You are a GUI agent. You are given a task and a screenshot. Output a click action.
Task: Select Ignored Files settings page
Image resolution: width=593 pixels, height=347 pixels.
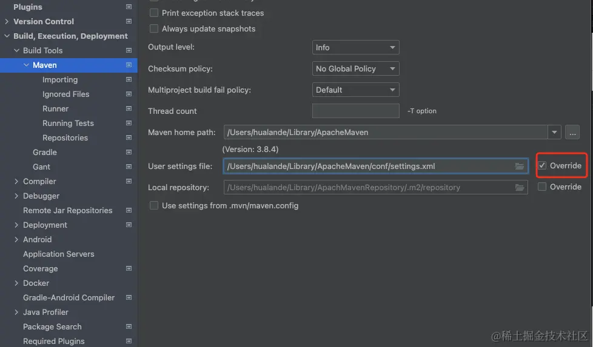pos(66,94)
